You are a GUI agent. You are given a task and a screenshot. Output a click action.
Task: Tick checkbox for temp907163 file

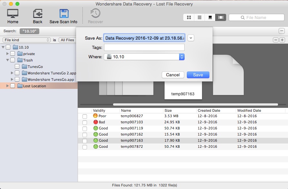pos(85,141)
